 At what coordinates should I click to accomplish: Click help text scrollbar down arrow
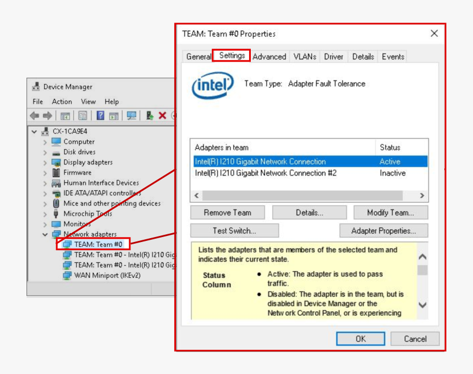click(422, 305)
